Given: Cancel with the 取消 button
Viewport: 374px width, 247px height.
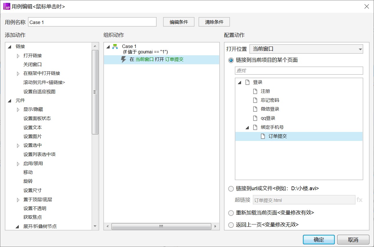Looking at the screenshot, I should 353,240.
